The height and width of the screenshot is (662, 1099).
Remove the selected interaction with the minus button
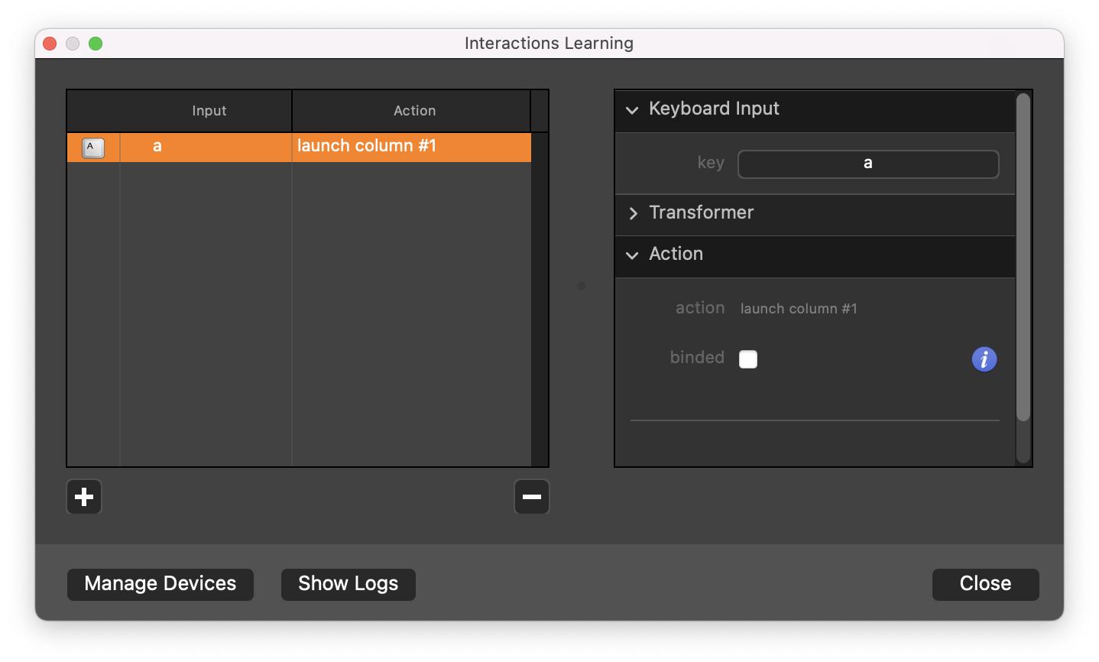pyautogui.click(x=531, y=497)
